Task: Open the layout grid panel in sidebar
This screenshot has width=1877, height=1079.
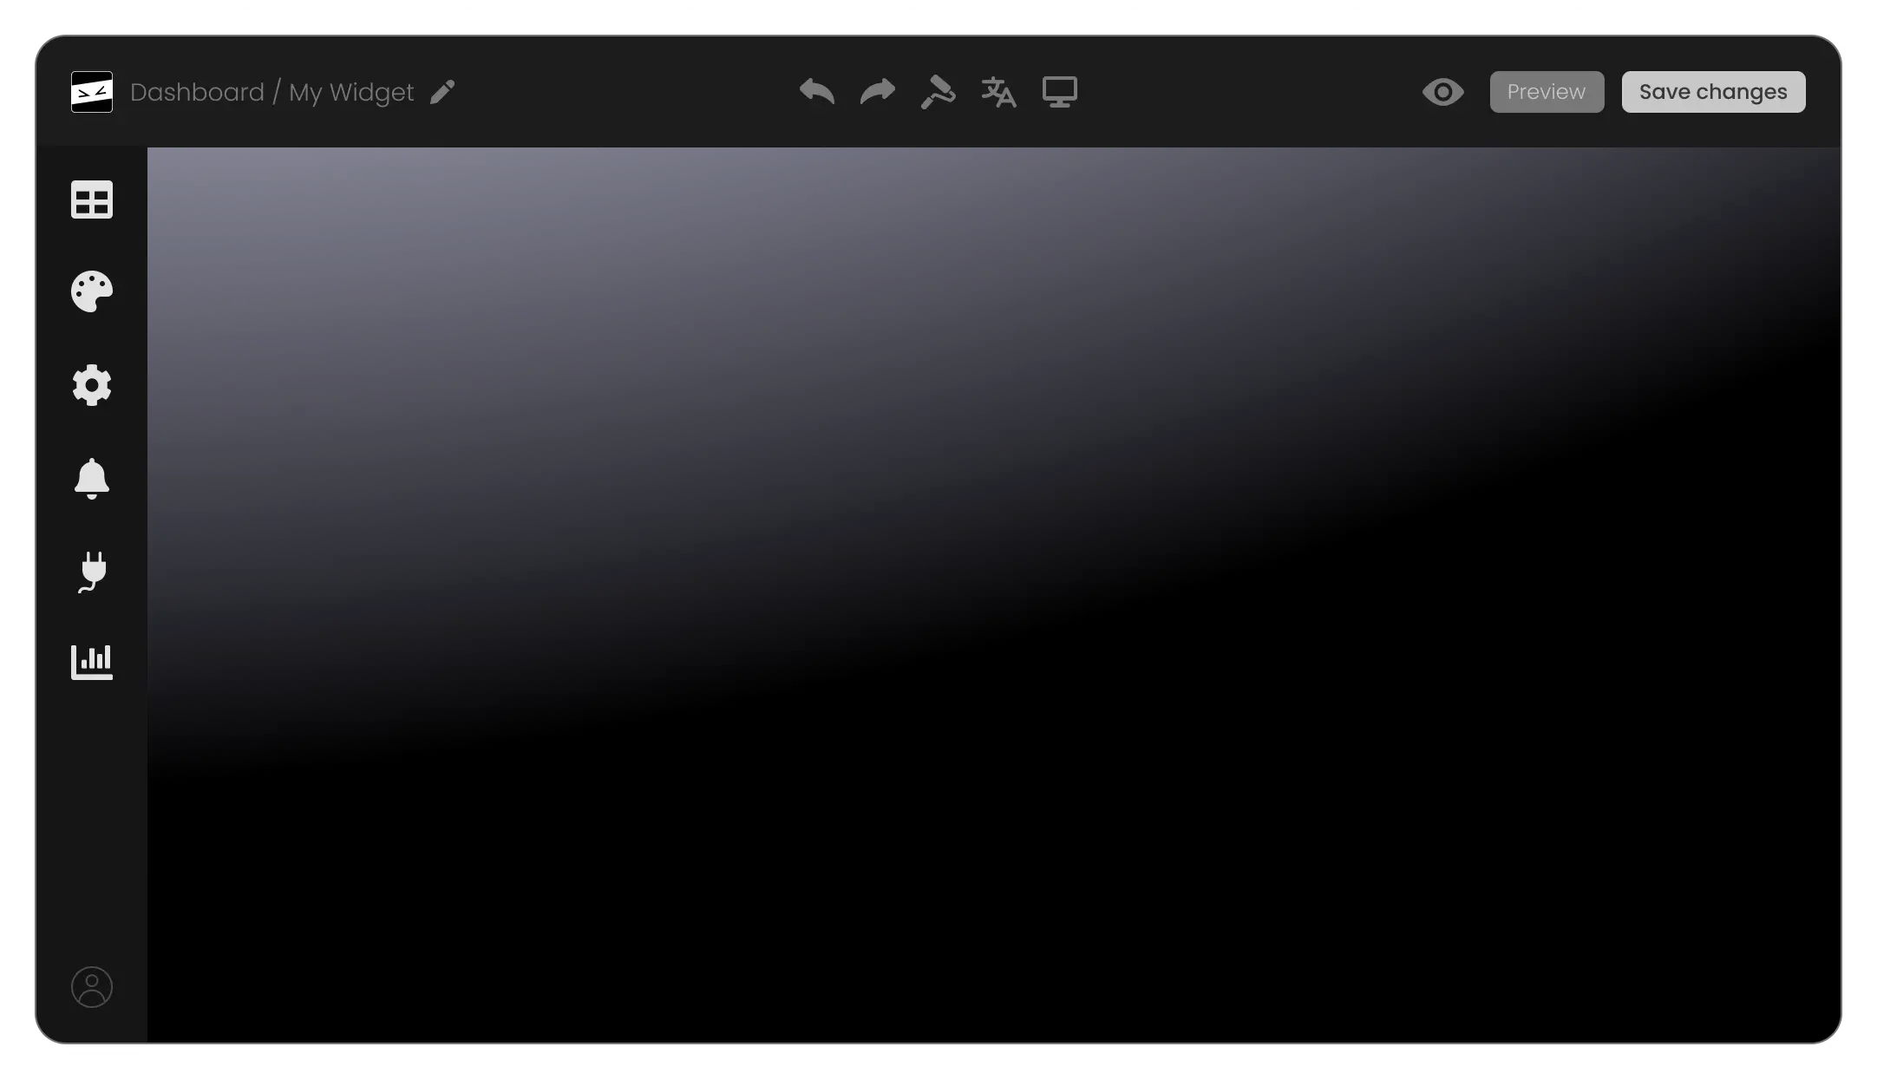Action: [x=92, y=199]
